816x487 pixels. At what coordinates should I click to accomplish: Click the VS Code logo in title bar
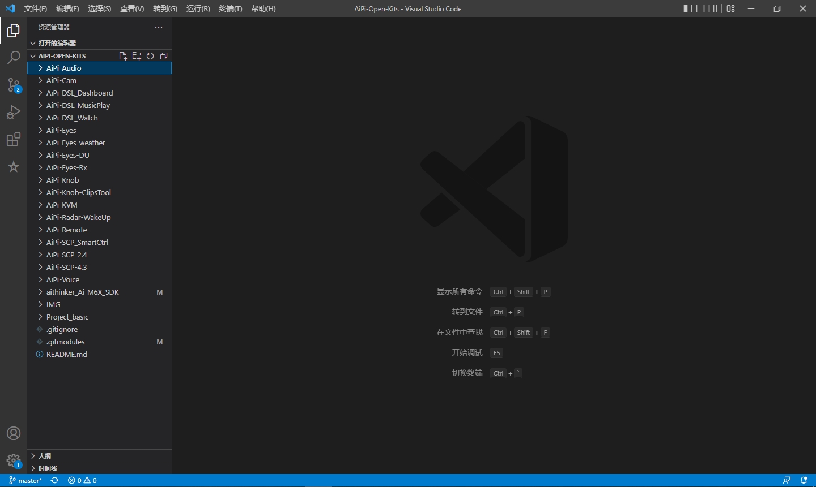tap(10, 8)
